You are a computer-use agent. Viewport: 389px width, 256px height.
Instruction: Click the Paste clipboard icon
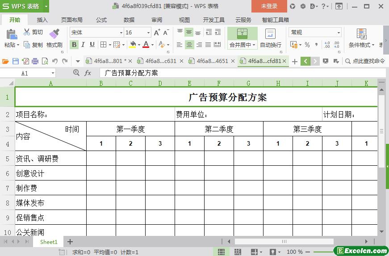pyautogui.click(x=12, y=34)
